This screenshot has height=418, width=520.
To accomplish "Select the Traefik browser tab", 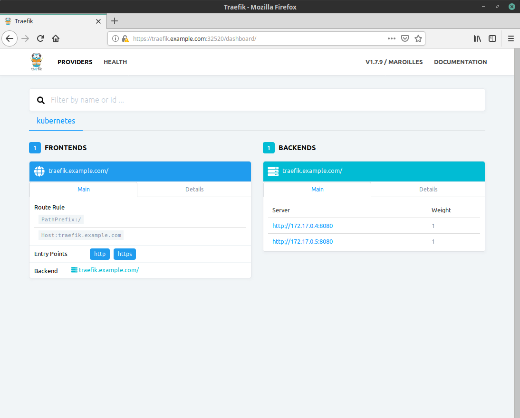I will click(x=53, y=21).
